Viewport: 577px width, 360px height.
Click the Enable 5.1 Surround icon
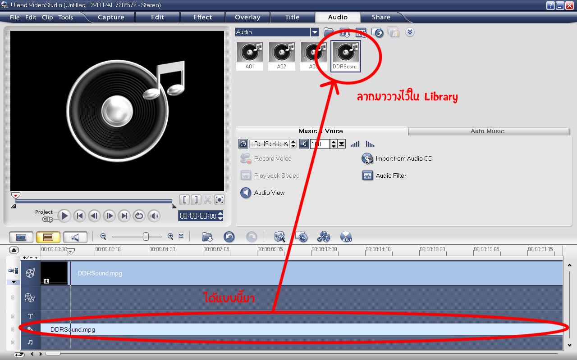pos(346,237)
